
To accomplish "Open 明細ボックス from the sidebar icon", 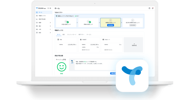I will point(37,16).
